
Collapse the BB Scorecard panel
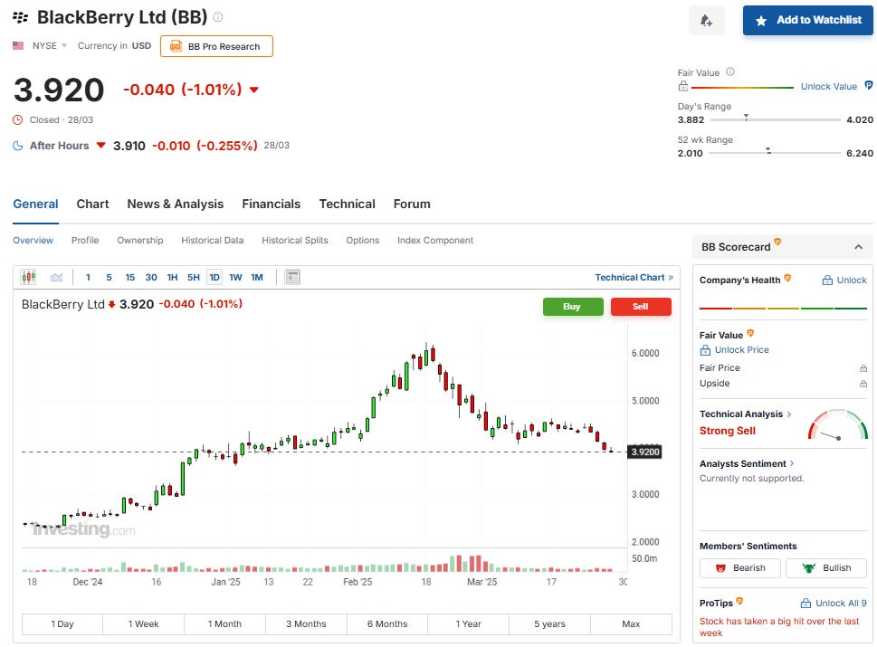tap(859, 247)
